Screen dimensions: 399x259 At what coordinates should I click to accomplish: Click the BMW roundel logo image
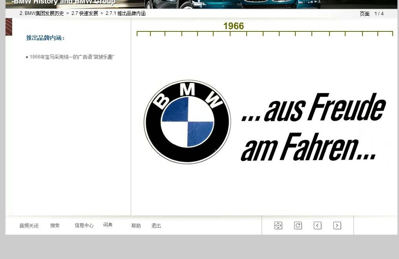point(188,122)
